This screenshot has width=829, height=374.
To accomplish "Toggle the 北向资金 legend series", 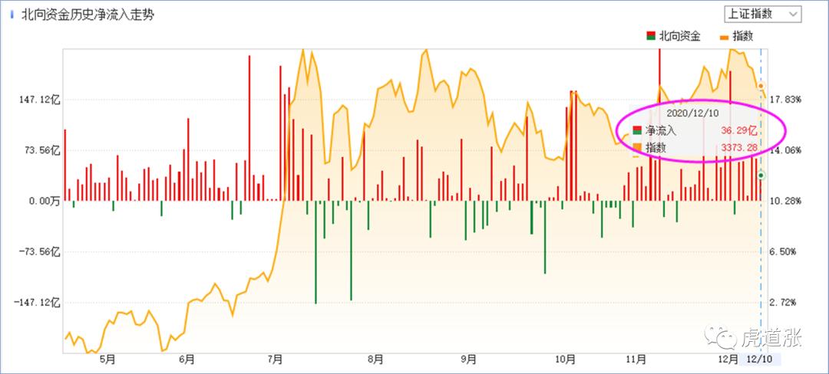I will tap(674, 36).
